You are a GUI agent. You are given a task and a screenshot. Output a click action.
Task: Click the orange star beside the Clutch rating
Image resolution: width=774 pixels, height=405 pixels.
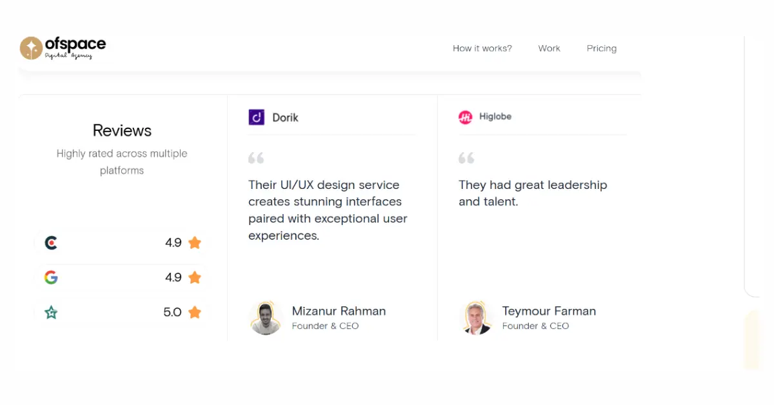pyautogui.click(x=194, y=243)
